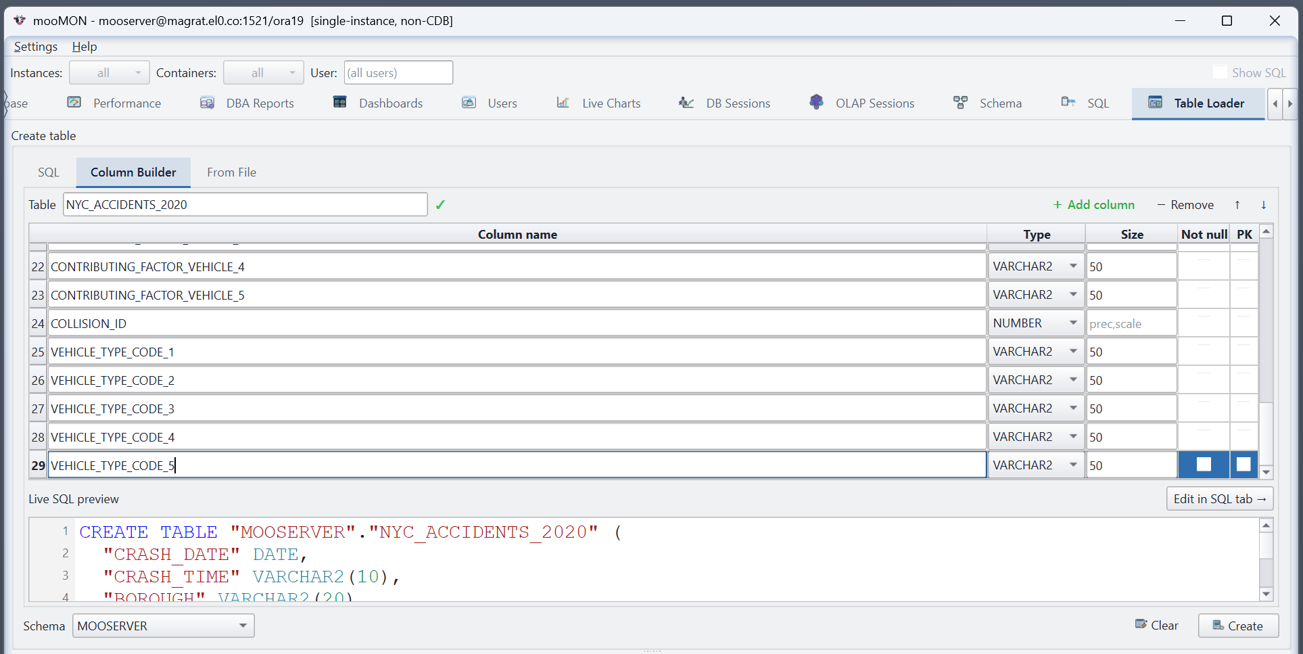Switch to the SQL main tab
The width and height of the screenshot is (1303, 654).
[x=1085, y=103]
